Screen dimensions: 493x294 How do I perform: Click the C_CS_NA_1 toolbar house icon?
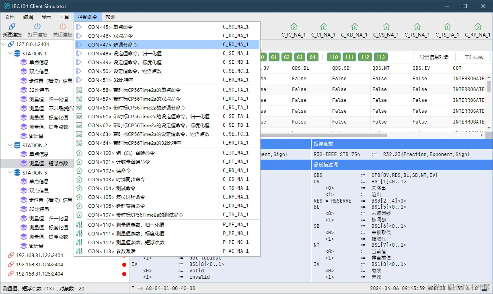tap(386, 26)
